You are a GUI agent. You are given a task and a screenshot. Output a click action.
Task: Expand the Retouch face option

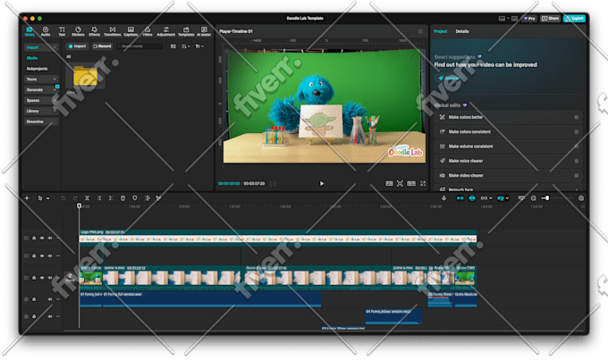[x=577, y=189]
